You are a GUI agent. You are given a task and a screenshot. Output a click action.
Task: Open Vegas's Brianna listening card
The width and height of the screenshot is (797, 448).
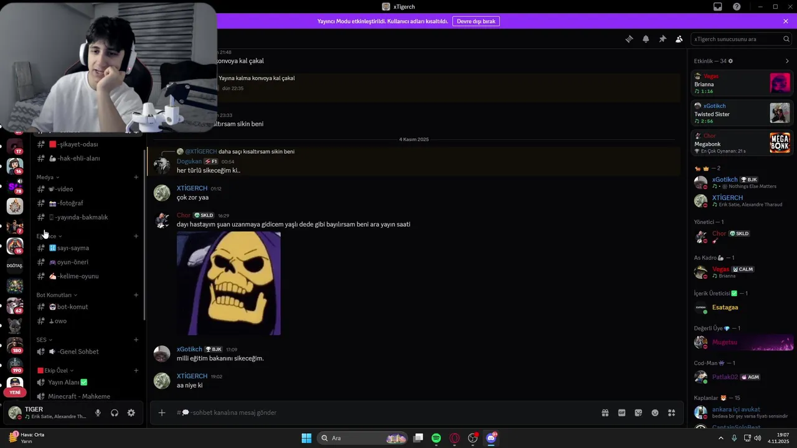point(741,83)
